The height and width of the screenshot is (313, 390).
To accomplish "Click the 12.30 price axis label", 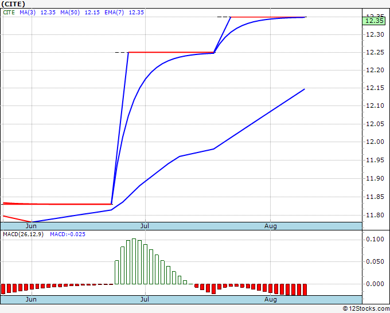I will 375,34.
